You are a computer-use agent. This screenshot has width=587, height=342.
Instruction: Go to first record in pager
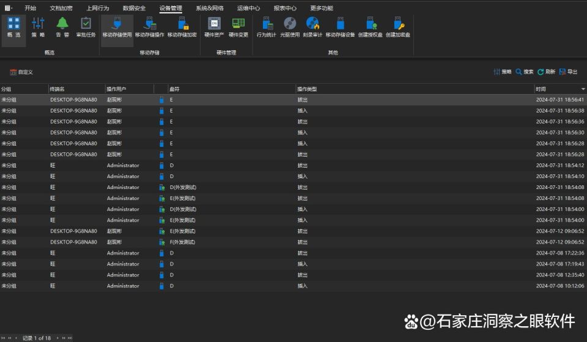(4, 338)
